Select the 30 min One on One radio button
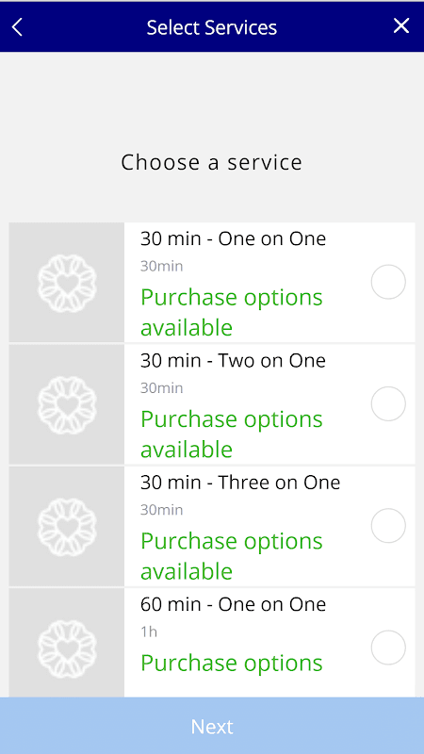This screenshot has width=424, height=754. click(x=388, y=282)
